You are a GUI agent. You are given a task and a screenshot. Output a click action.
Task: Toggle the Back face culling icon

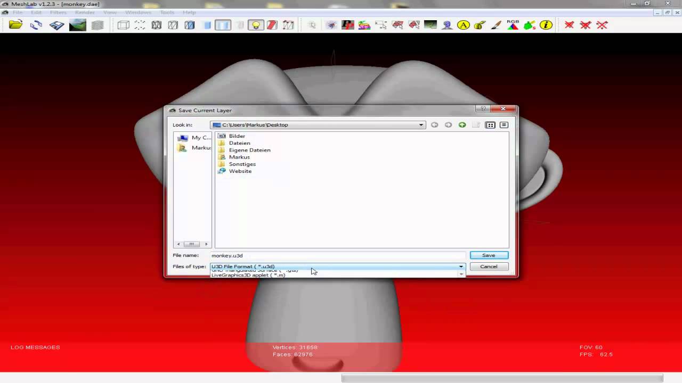pyautogui.click(x=288, y=25)
